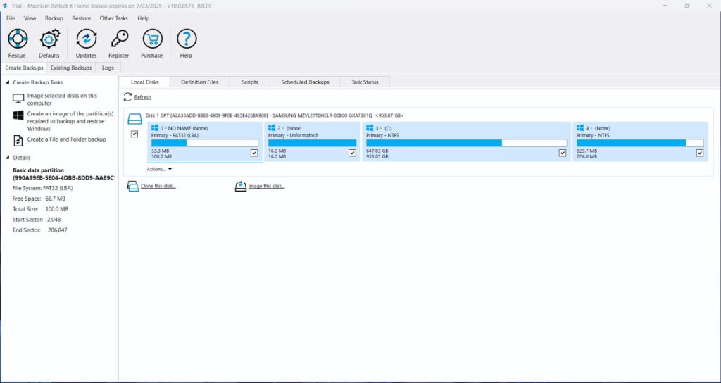
Task: Click the Refresh arrows icon
Action: click(128, 97)
